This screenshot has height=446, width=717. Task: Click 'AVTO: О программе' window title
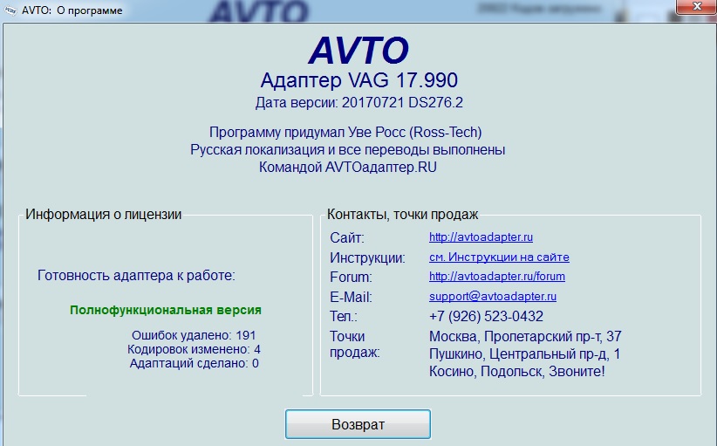tap(72, 10)
